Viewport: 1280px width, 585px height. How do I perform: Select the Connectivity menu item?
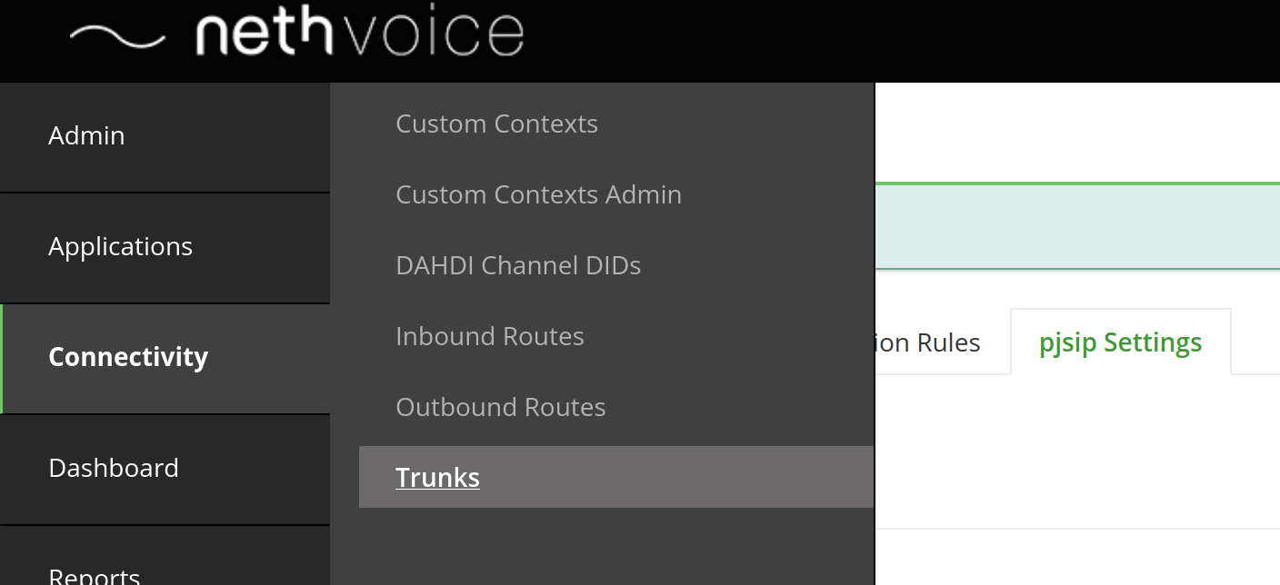(x=165, y=358)
